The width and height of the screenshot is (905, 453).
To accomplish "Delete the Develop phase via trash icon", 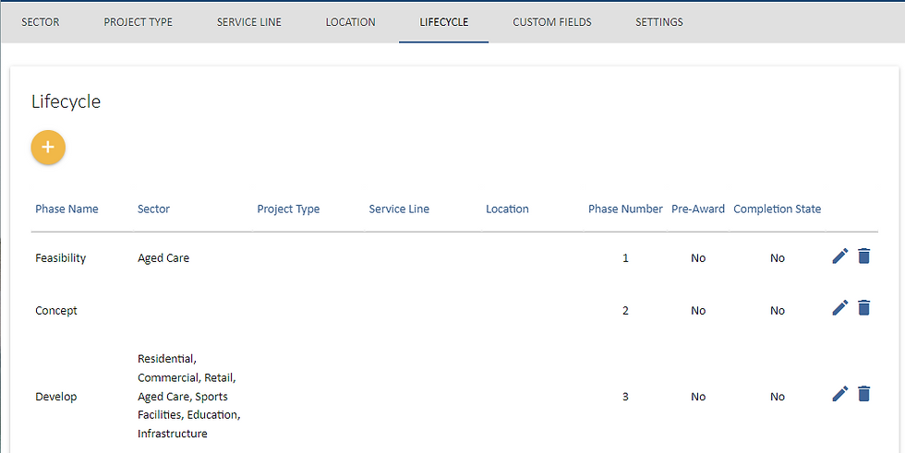I will click(x=863, y=394).
